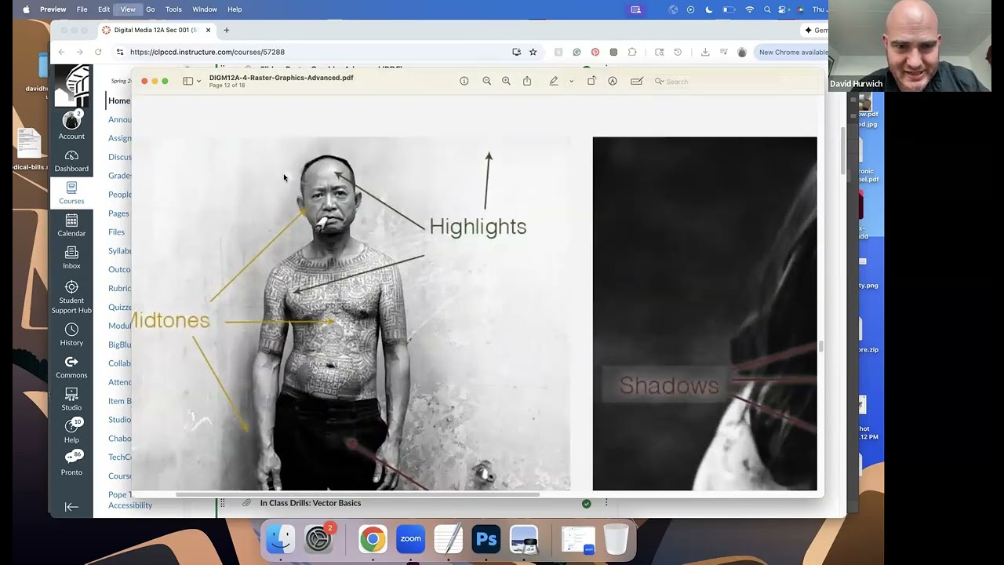The image size is (1004, 565).
Task: Open Chrome profile avatar
Action: tap(742, 52)
